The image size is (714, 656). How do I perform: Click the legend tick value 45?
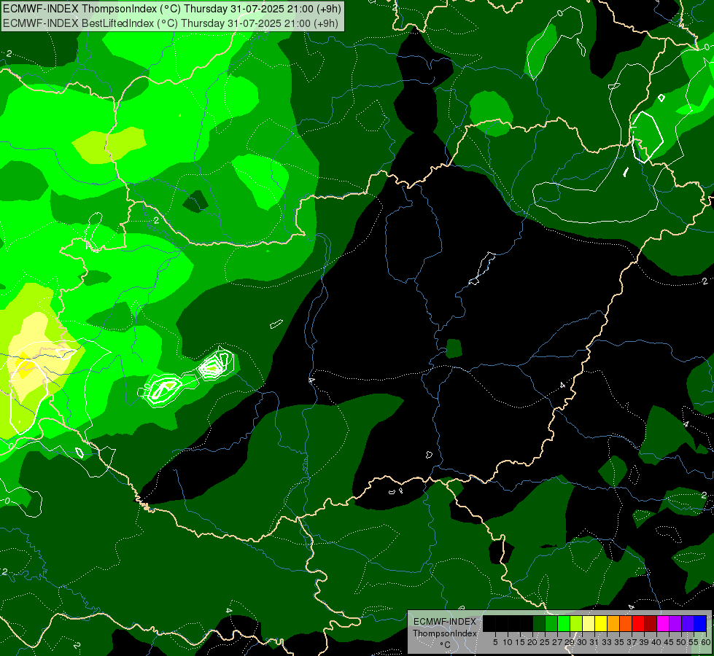click(669, 642)
